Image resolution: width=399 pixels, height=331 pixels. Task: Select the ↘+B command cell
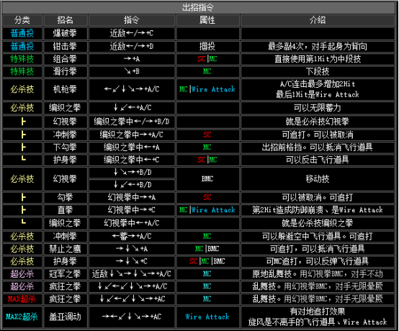pos(132,71)
